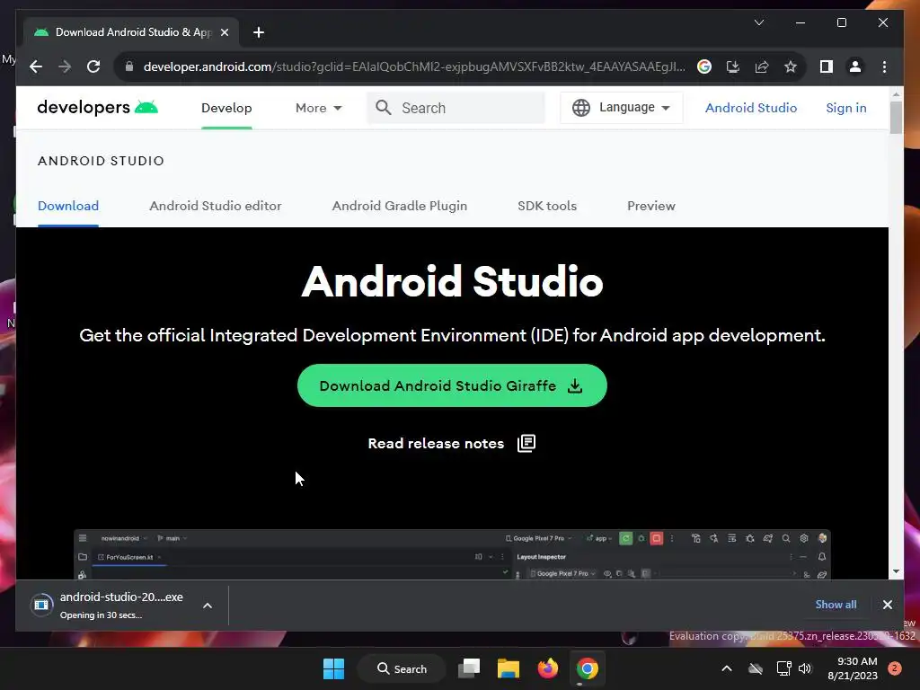Reload the page with the refresh icon

tap(93, 66)
